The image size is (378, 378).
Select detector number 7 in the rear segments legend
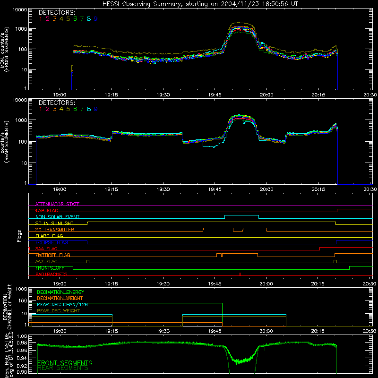coord(82,109)
